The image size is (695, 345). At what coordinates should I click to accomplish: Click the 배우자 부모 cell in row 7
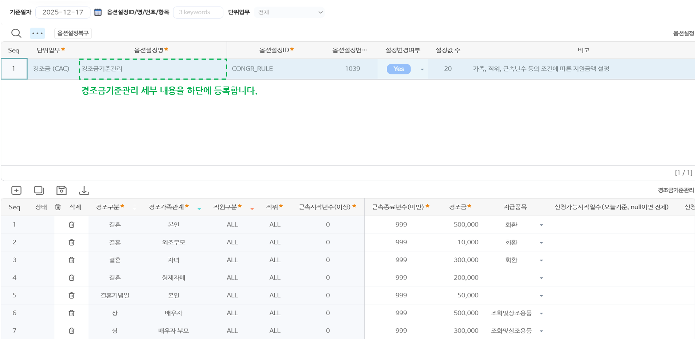(174, 331)
